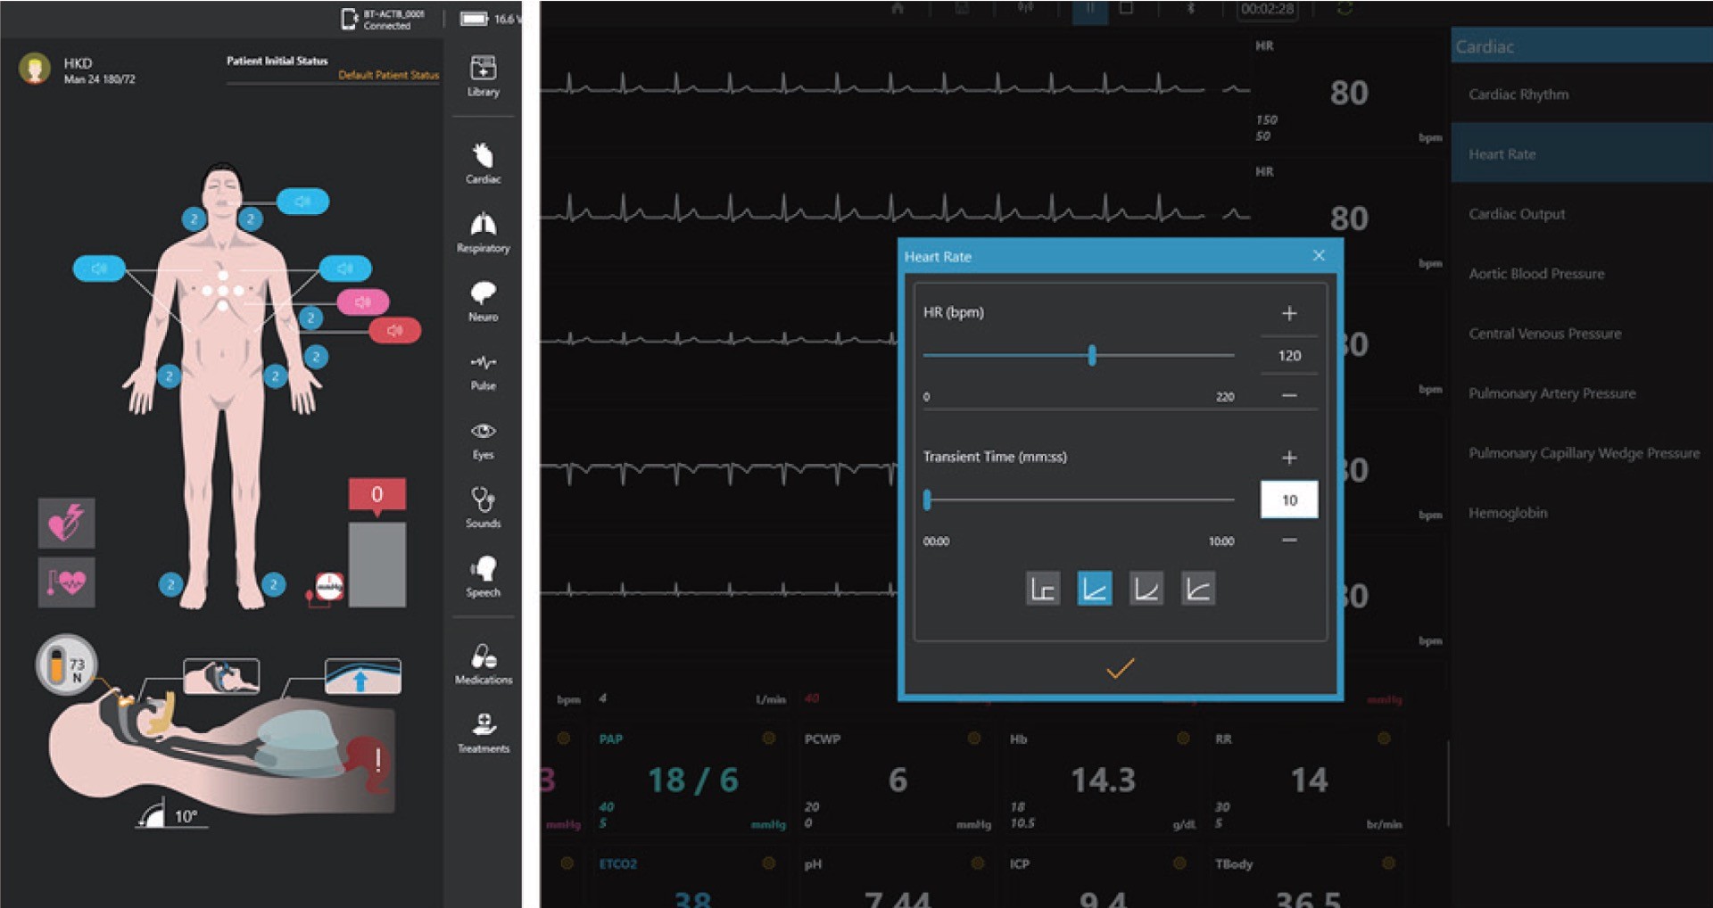1713x908 pixels.
Task: Open the Speech settings
Action: point(483,576)
